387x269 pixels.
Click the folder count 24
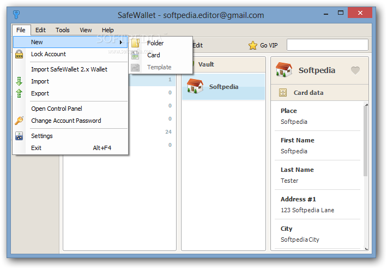pos(168,132)
